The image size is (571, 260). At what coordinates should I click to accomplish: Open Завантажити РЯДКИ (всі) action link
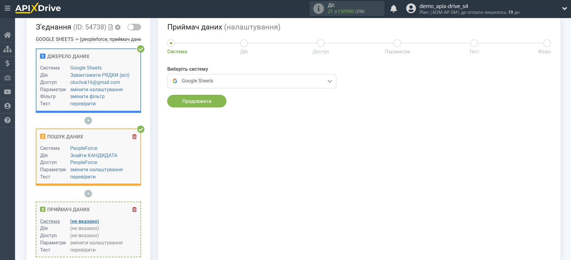[x=100, y=75]
